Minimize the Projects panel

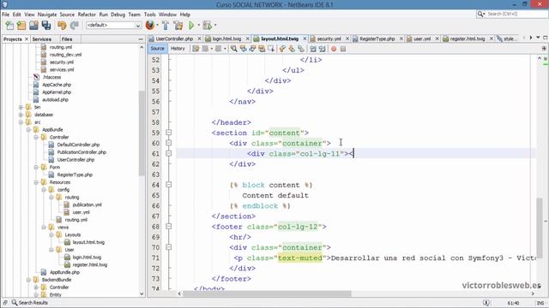click(141, 39)
